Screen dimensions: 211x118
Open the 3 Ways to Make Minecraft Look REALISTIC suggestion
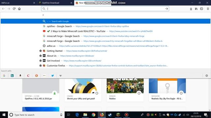tap(105, 31)
